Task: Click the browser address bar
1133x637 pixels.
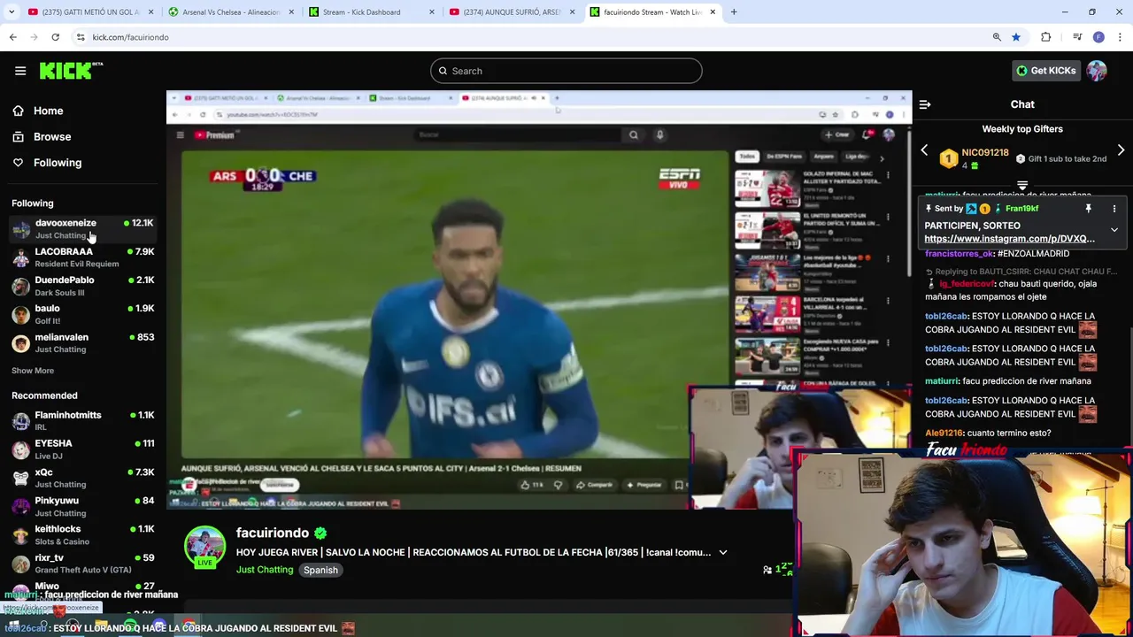Action: click(531, 37)
